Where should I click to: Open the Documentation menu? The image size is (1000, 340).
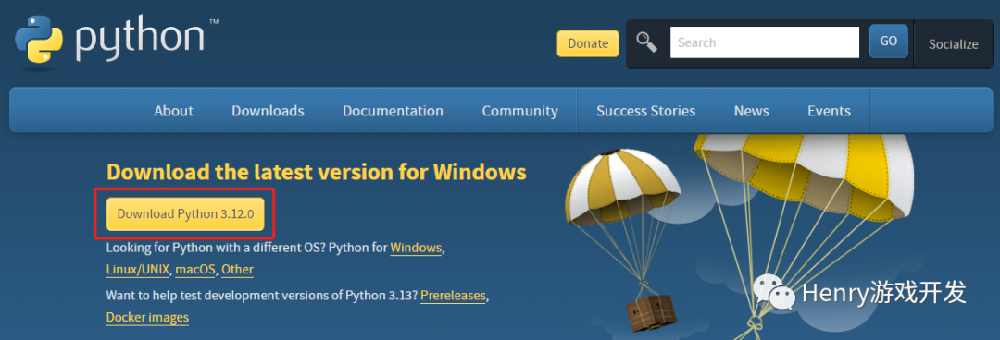pyautogui.click(x=393, y=111)
